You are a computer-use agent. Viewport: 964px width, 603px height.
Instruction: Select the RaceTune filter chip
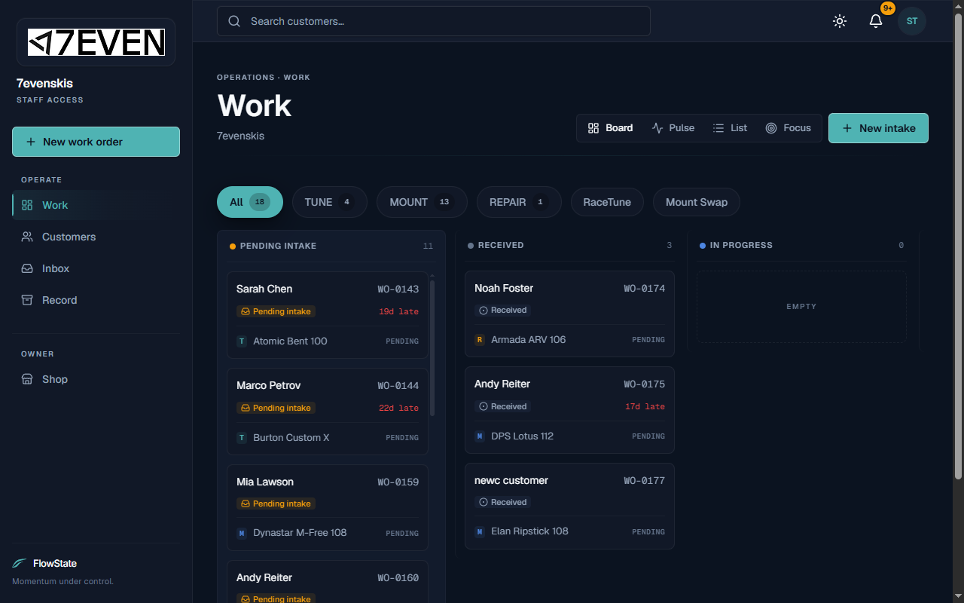point(607,202)
